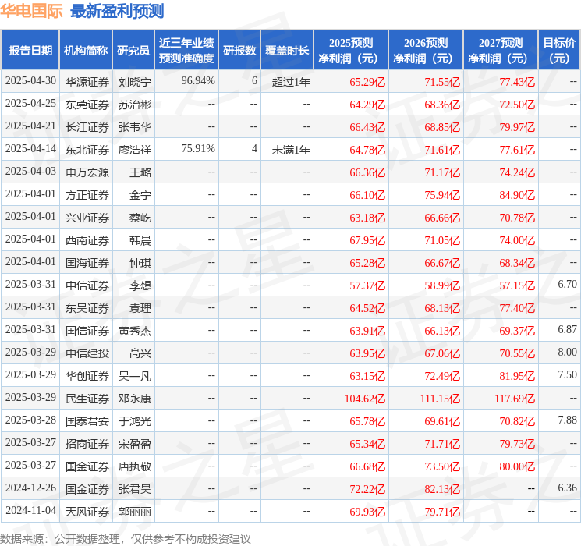Select researcher 苏治彬

[x=135, y=105]
